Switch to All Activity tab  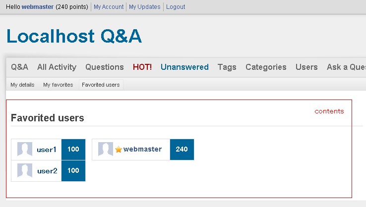pos(57,67)
